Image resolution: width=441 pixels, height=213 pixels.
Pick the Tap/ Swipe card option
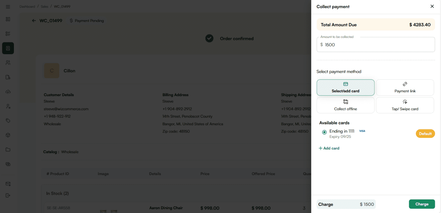(405, 105)
